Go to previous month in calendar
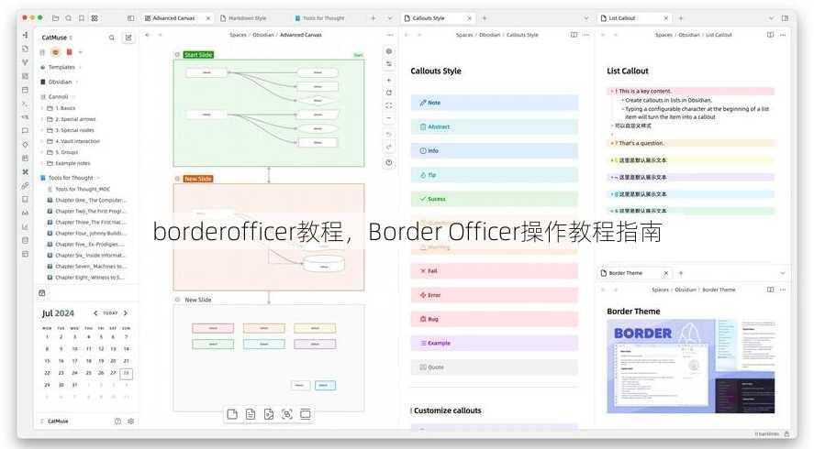Screen dimensions: 814x449 pyautogui.click(x=95, y=313)
